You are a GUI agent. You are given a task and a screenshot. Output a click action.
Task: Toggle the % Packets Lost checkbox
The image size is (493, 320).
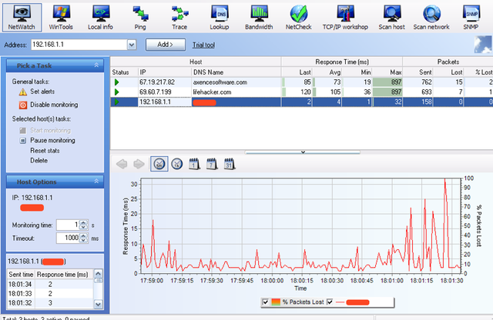(x=267, y=302)
